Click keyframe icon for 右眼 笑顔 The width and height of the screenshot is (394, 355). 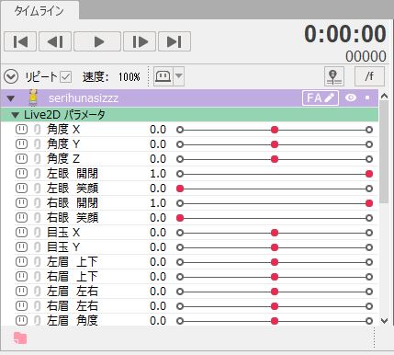[21, 218]
